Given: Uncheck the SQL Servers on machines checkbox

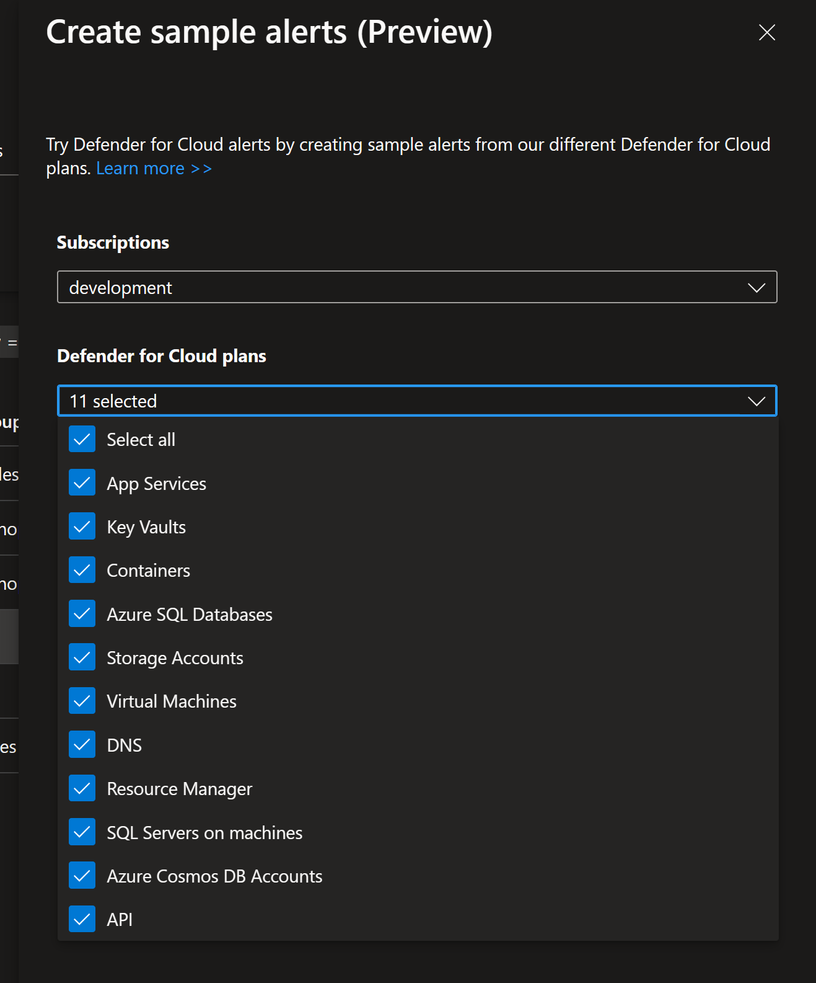Looking at the screenshot, I should point(82,832).
